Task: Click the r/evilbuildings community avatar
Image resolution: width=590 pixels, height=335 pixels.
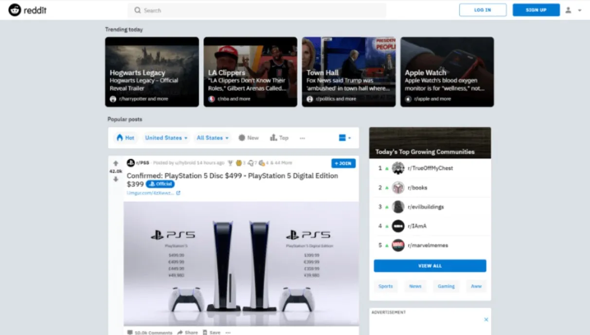Action: [x=398, y=207]
